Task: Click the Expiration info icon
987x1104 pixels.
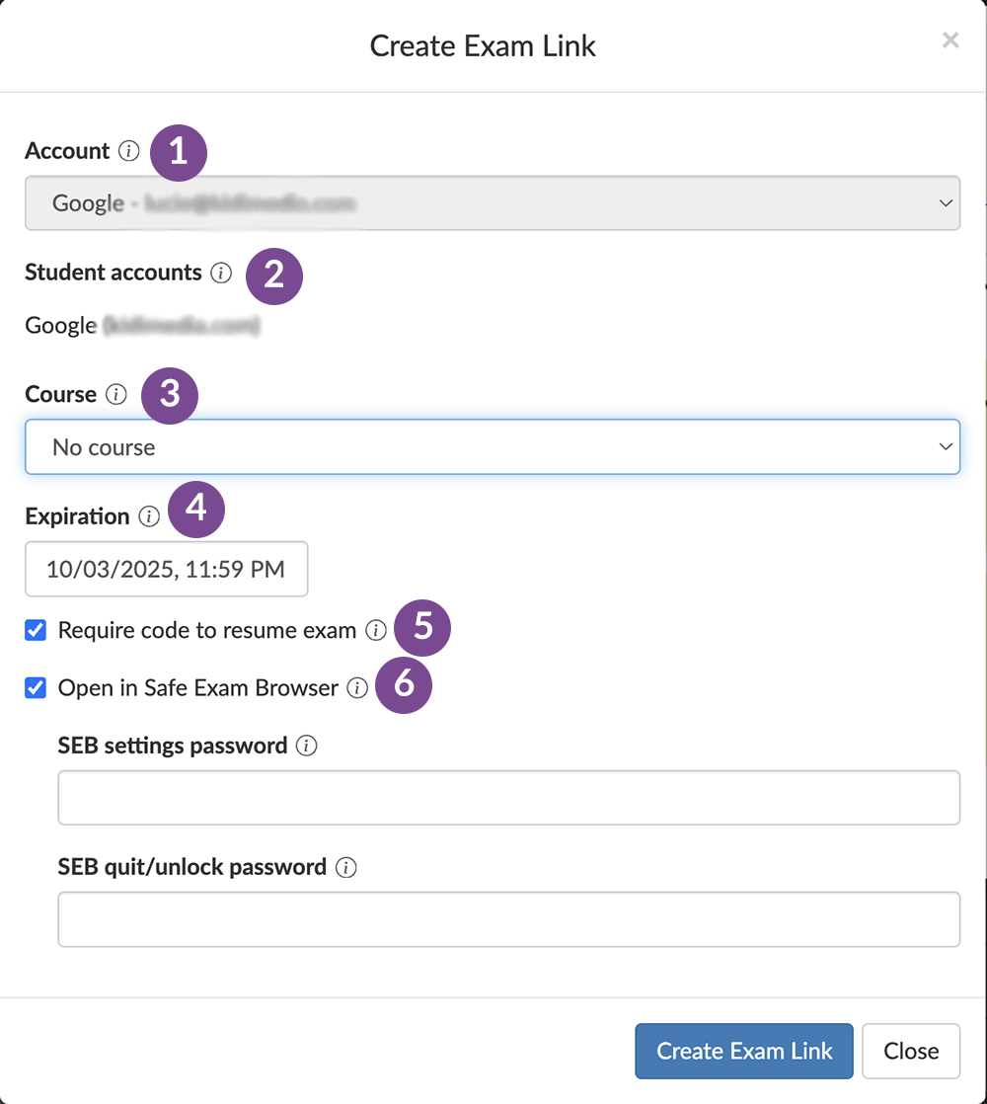Action: [x=149, y=516]
